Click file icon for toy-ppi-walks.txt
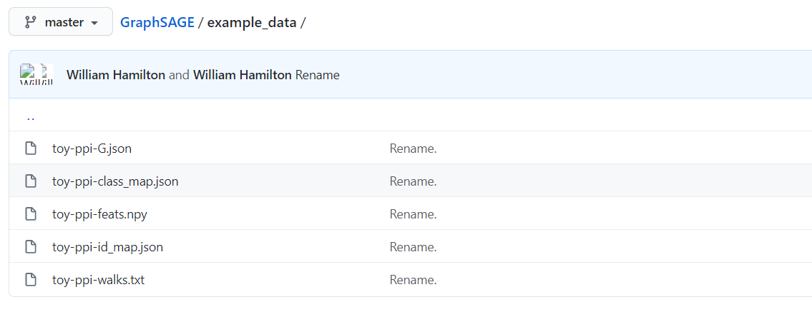This screenshot has width=812, height=317. pyautogui.click(x=31, y=280)
